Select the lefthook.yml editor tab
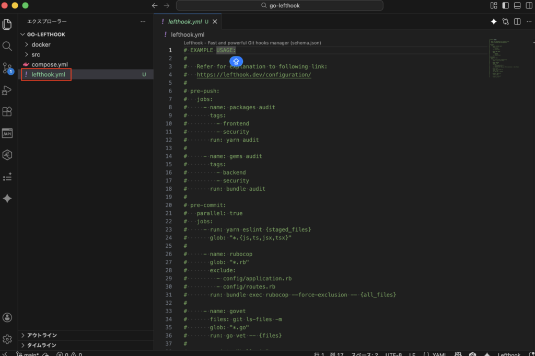The width and height of the screenshot is (535, 356). [184, 21]
